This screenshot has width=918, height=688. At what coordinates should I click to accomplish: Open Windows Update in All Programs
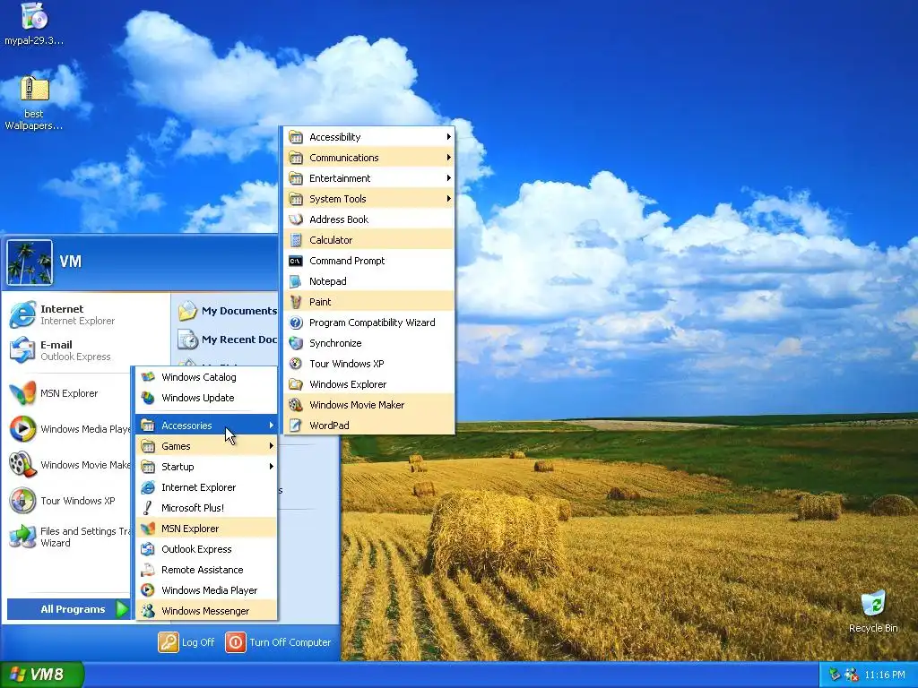click(206, 398)
